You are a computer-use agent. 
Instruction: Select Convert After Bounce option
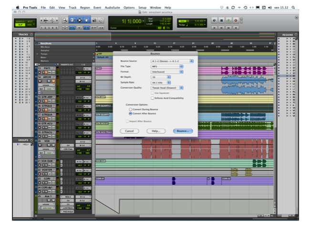coord(130,114)
